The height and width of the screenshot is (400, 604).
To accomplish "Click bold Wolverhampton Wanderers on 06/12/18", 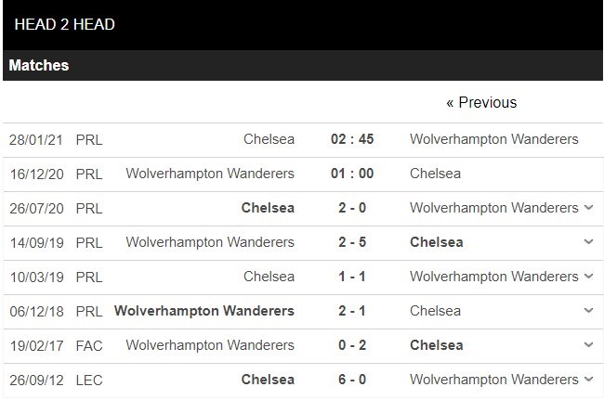I will pos(204,311).
